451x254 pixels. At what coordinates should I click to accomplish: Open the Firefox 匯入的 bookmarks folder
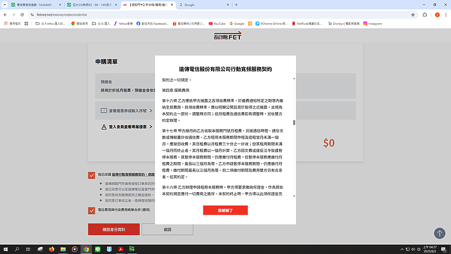pos(50,24)
